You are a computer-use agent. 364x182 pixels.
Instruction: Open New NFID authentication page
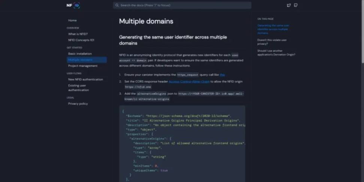[x=85, y=79]
